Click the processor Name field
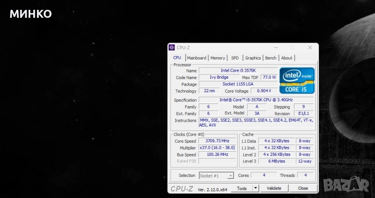Screen dimensions: 375x198 click(238, 70)
